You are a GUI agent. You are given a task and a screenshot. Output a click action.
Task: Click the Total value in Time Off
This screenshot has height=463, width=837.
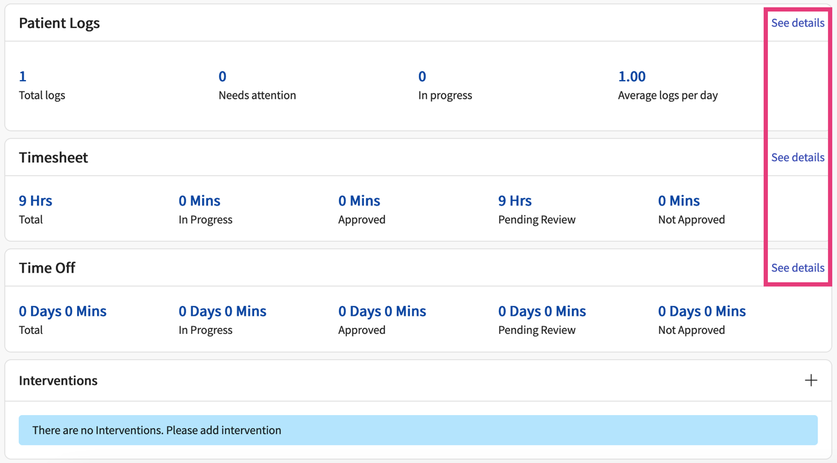click(x=62, y=311)
